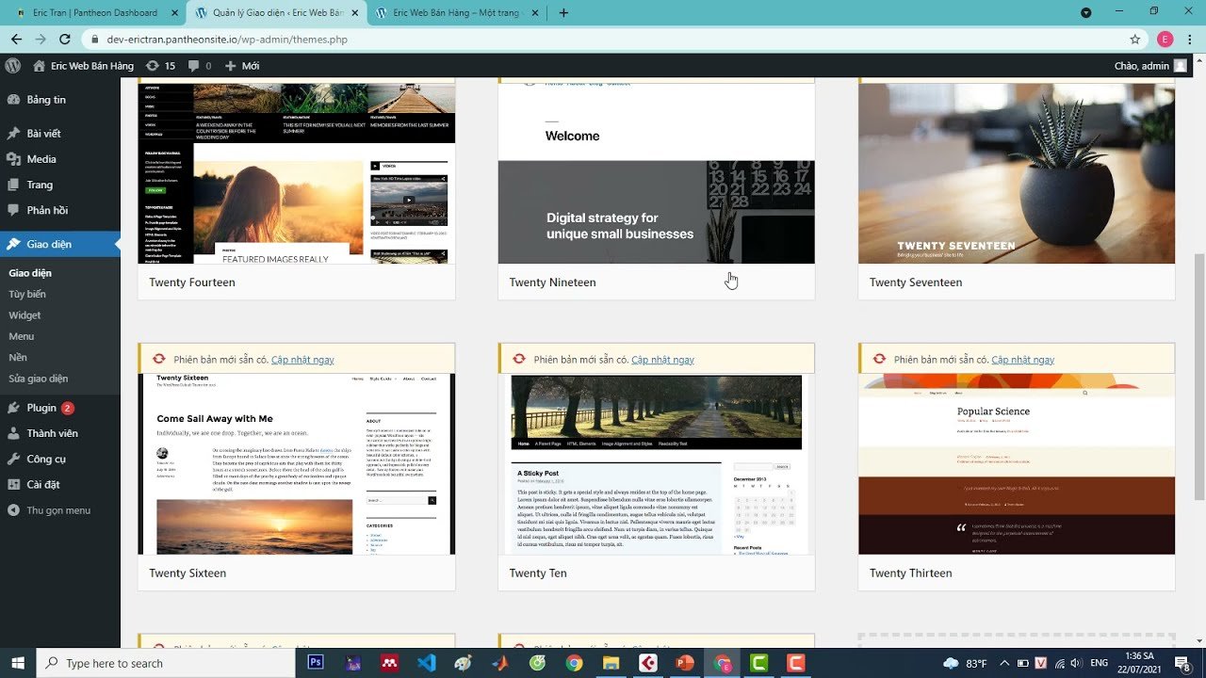Image resolution: width=1206 pixels, height=678 pixels.
Task: Select the Twenty Ten theme thumbnail
Action: point(657,464)
